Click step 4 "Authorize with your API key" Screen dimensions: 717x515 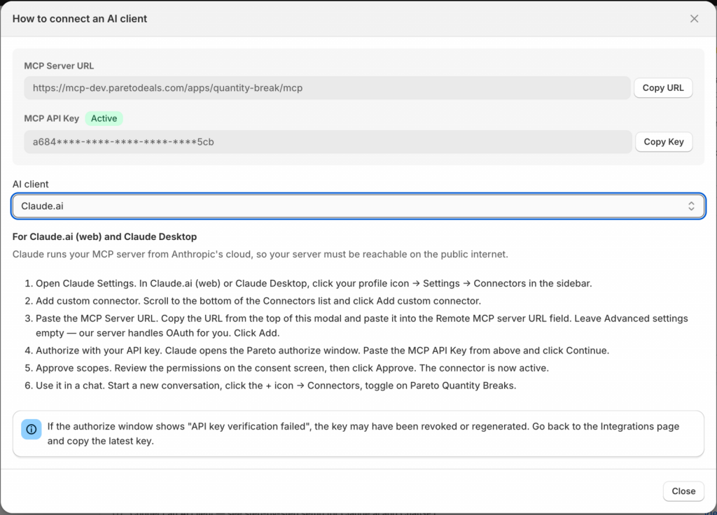pyautogui.click(x=322, y=351)
